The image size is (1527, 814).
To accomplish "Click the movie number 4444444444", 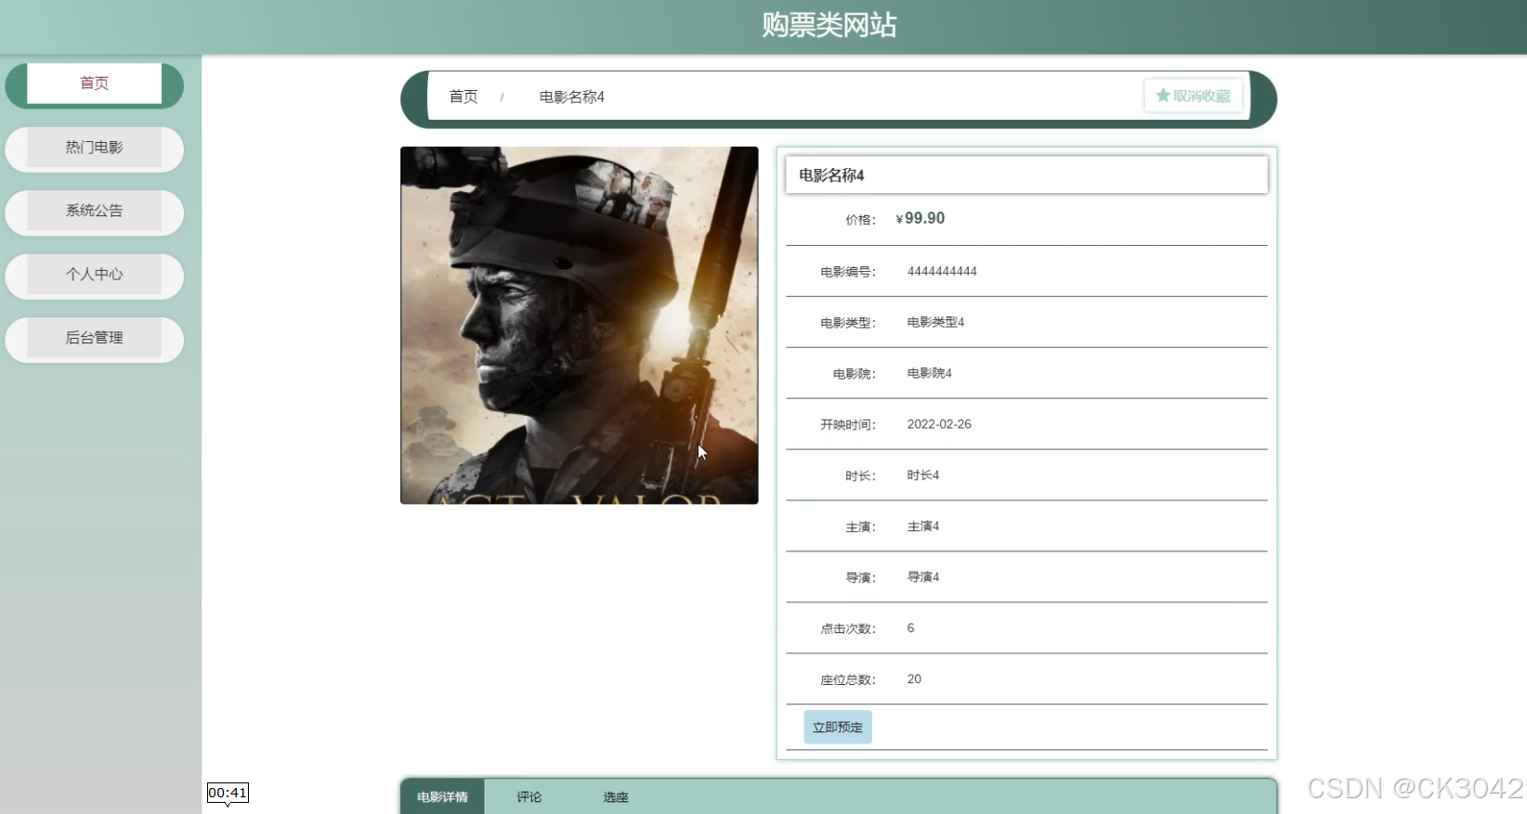I will pyautogui.click(x=942, y=271).
